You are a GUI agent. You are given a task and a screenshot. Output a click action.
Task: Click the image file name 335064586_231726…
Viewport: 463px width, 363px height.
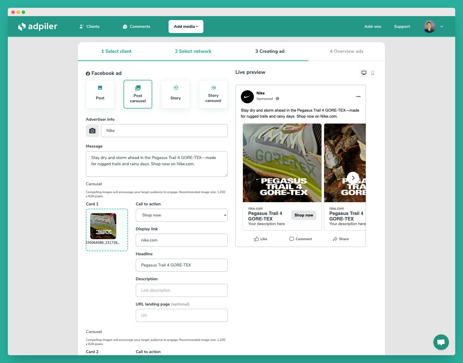[x=103, y=243]
